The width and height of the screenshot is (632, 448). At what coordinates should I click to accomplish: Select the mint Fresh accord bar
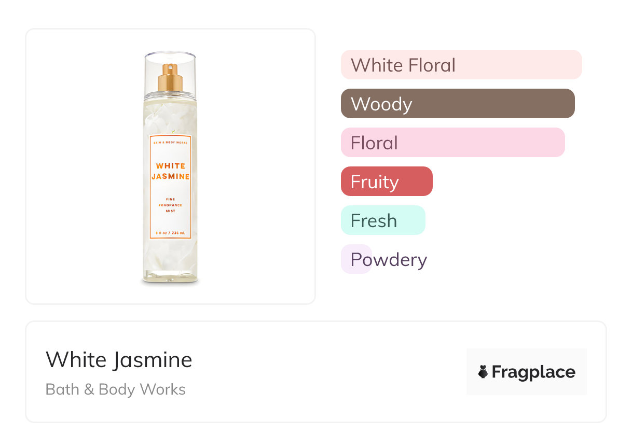[382, 220]
